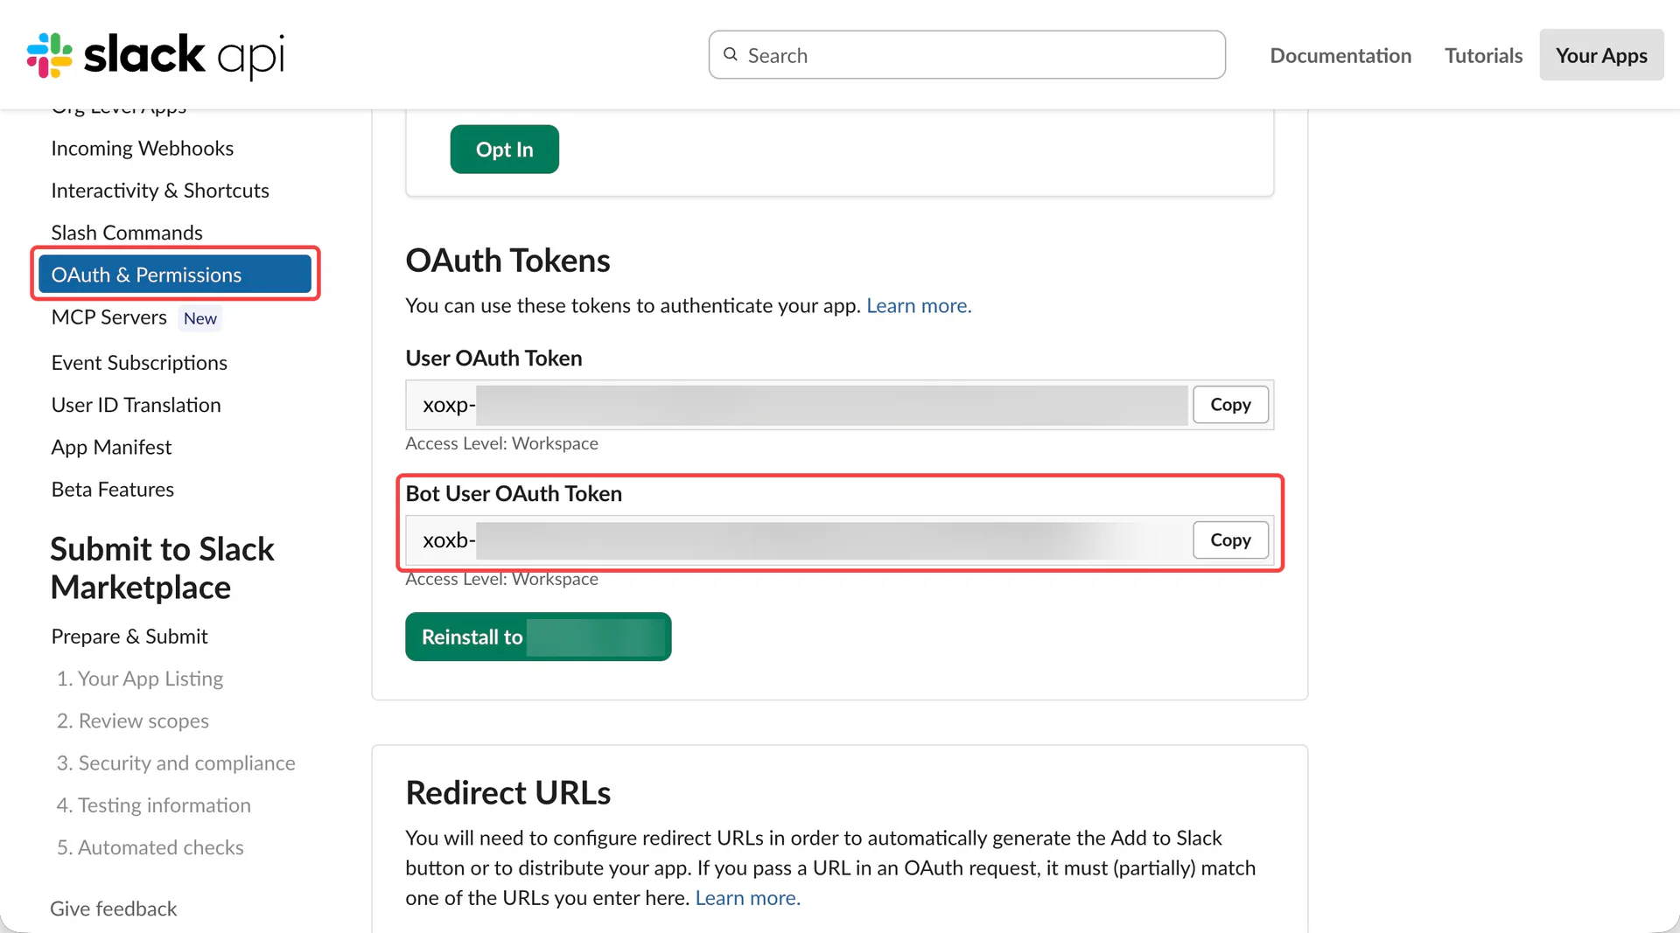Open the Documentation menu item
The width and height of the screenshot is (1680, 933).
click(1340, 55)
